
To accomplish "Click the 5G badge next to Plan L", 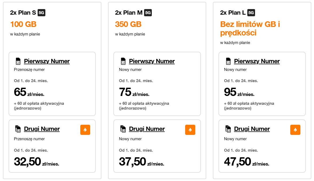I will (x=251, y=13).
